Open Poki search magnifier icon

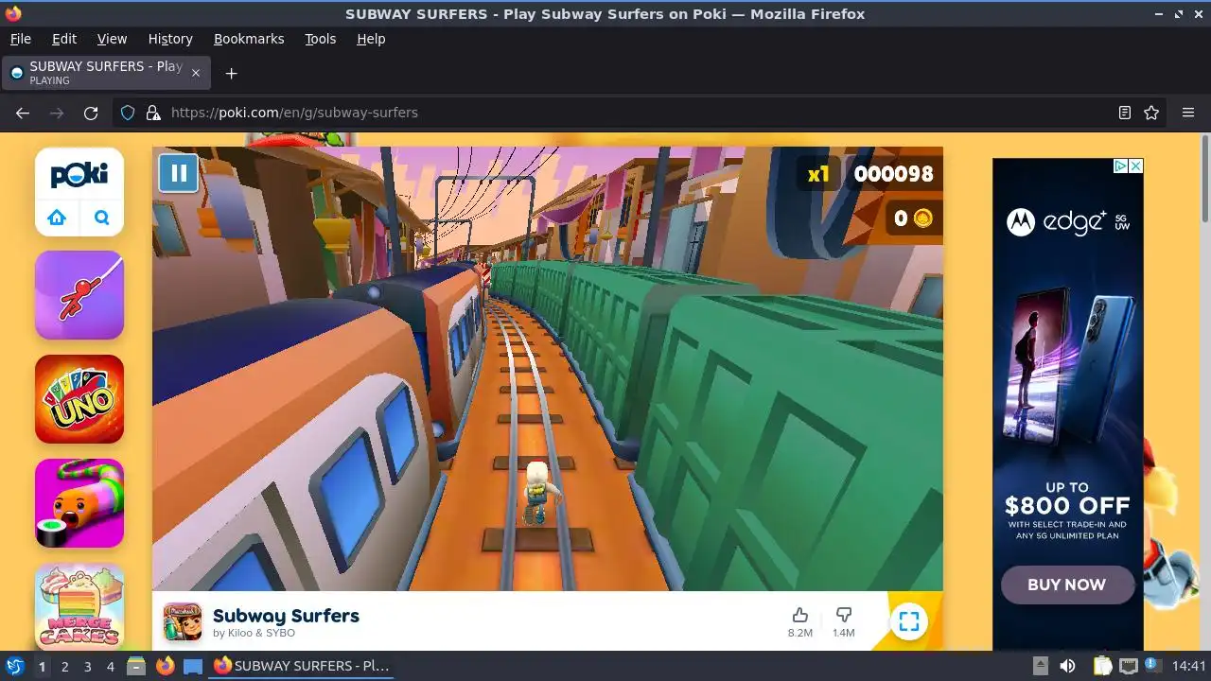pos(102,218)
